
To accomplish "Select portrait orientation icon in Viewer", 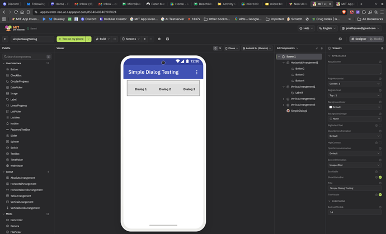I will pos(215,48).
